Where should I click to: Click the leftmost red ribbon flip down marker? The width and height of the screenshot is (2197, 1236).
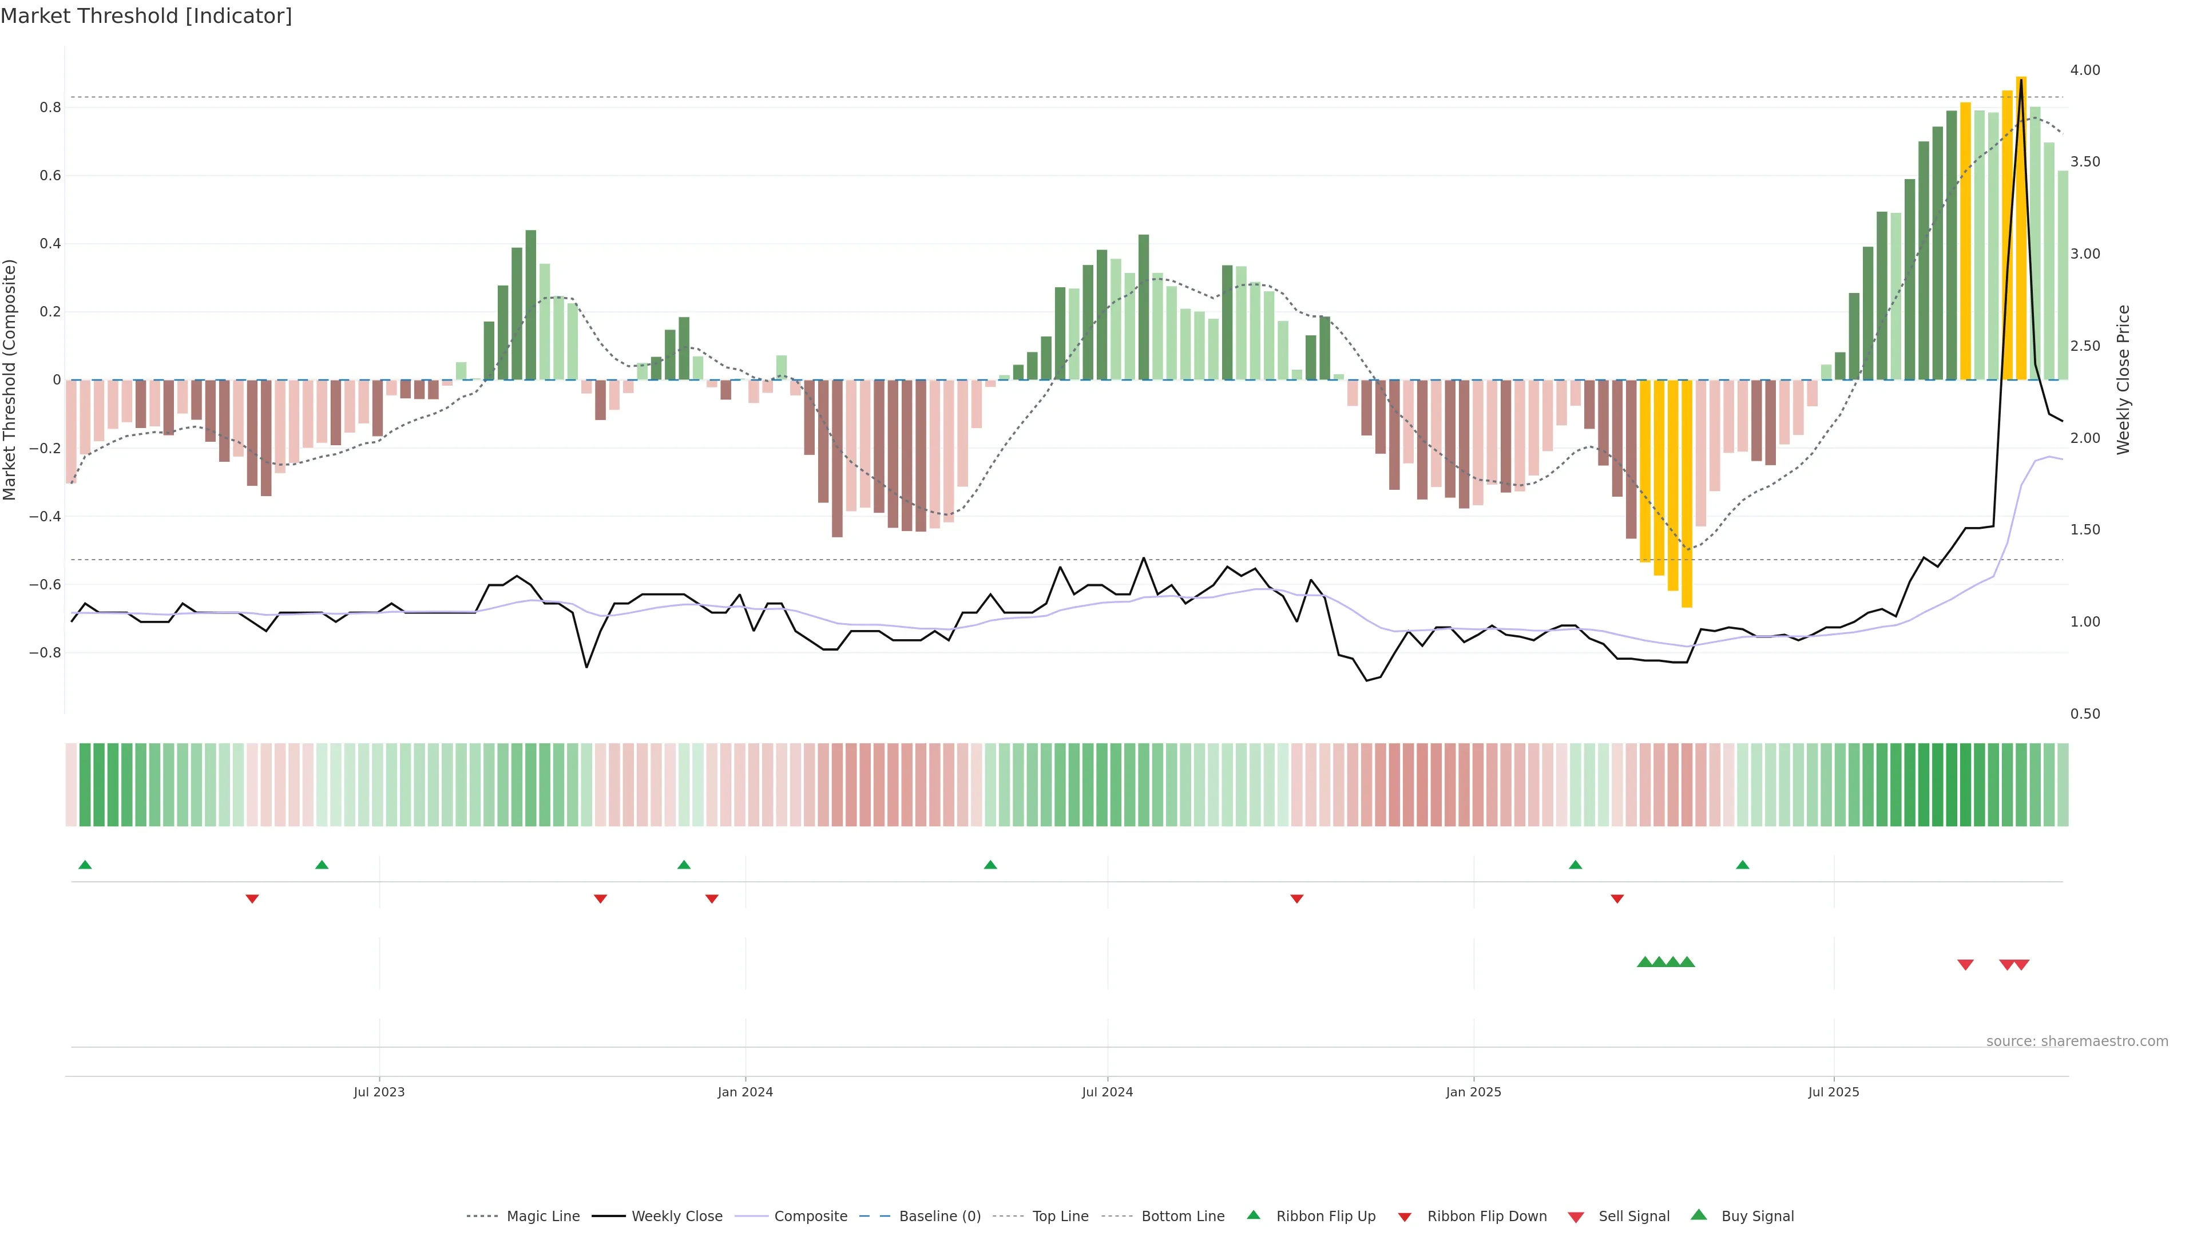(x=252, y=898)
